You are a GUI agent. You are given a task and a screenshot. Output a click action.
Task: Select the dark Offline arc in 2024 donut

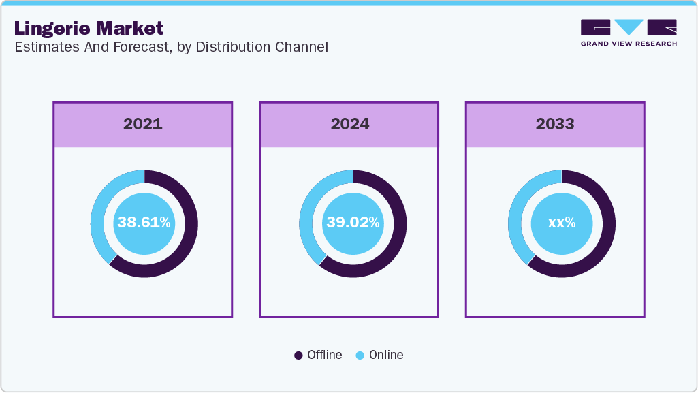[x=398, y=235]
